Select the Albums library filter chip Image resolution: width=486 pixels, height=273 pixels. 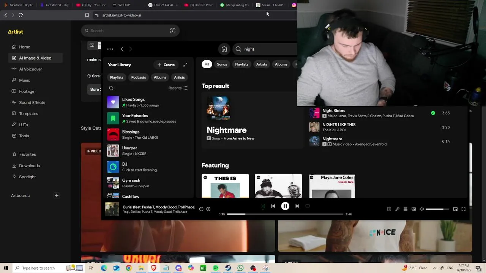pos(160,77)
